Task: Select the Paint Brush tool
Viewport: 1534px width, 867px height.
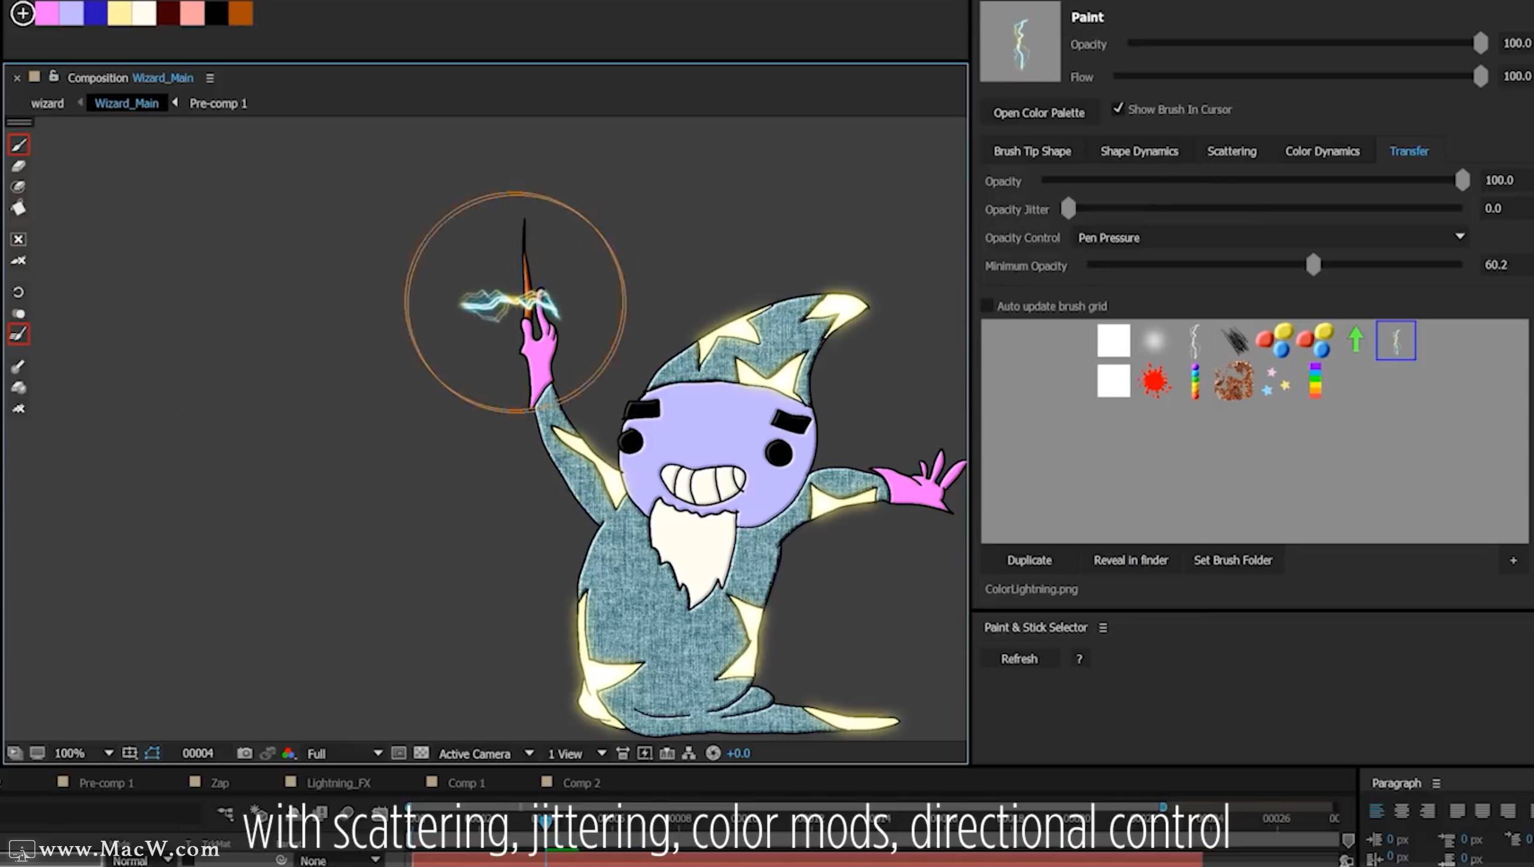Action: pyautogui.click(x=18, y=144)
